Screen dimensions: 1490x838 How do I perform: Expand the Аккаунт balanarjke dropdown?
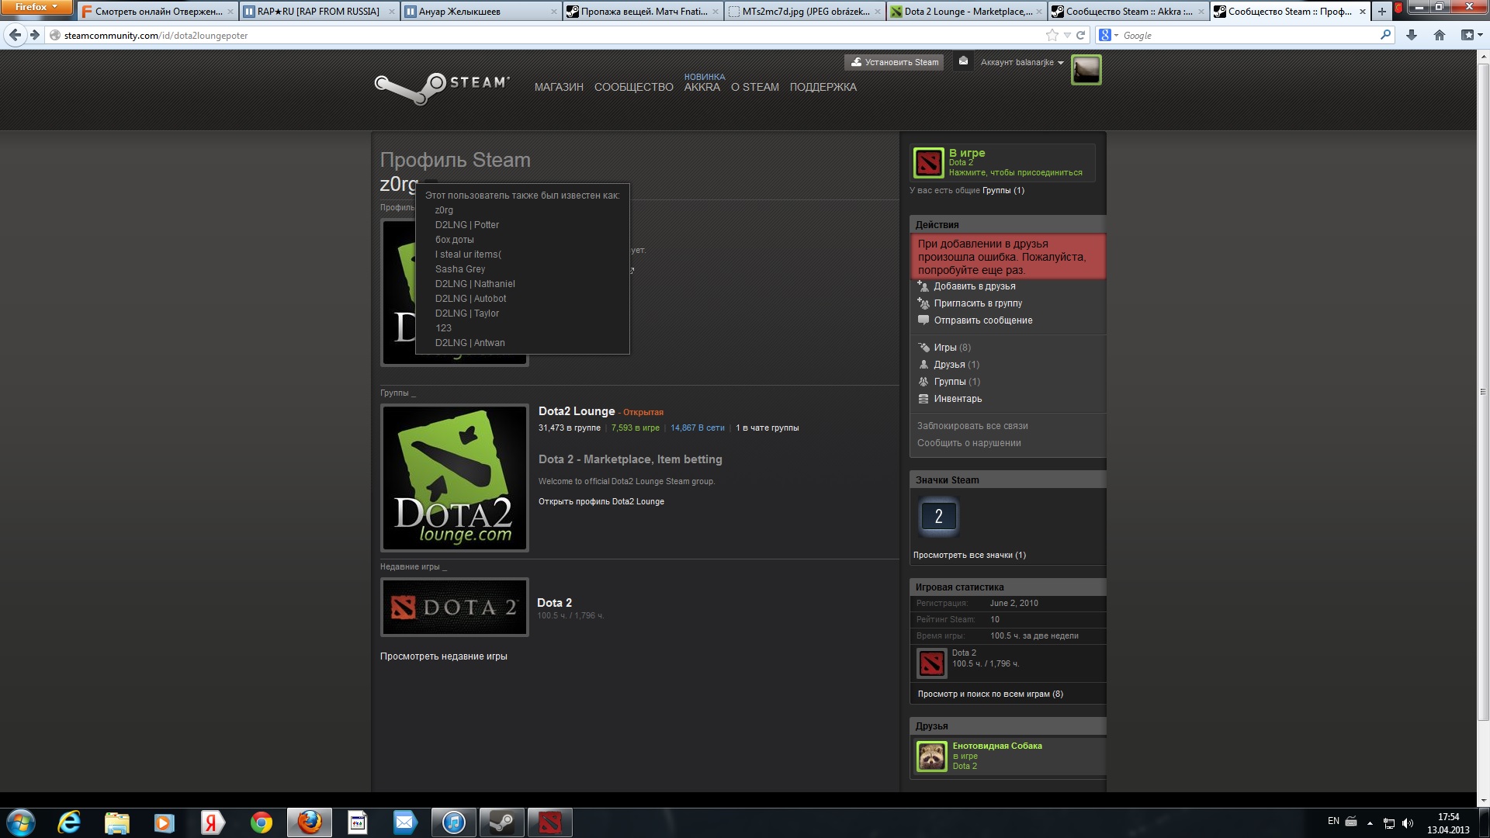pyautogui.click(x=1021, y=62)
